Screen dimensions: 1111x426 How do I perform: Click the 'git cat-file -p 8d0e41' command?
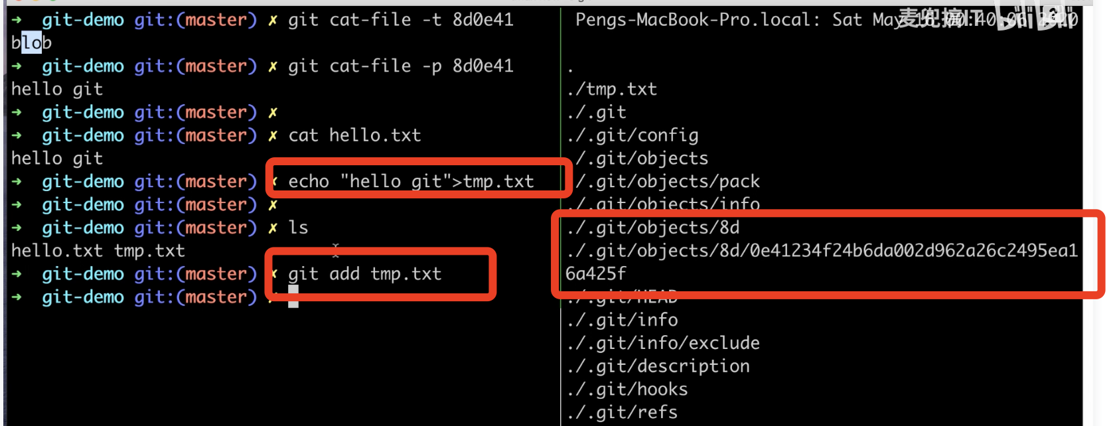tap(400, 66)
